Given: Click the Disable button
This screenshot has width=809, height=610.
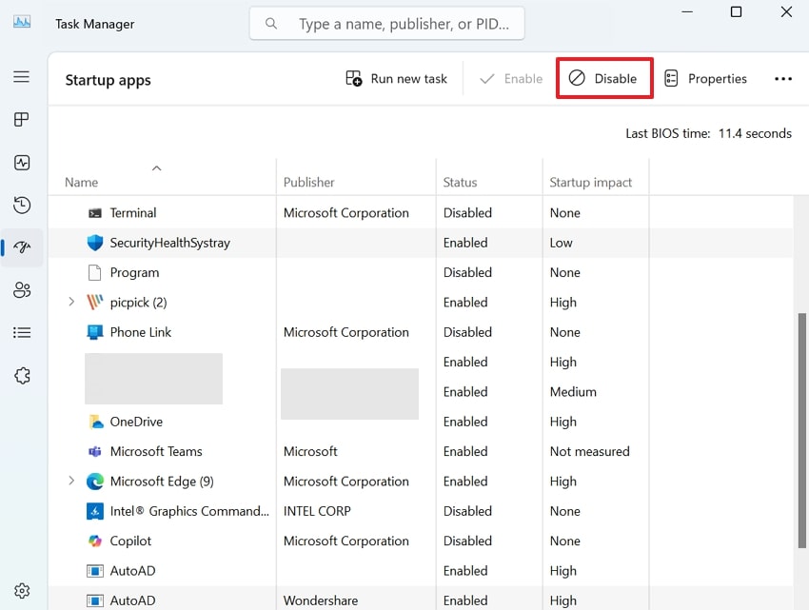Looking at the screenshot, I should point(604,78).
